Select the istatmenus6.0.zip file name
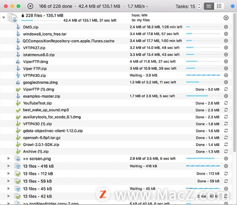The height and width of the screenshot is (205, 237). click(x=39, y=55)
